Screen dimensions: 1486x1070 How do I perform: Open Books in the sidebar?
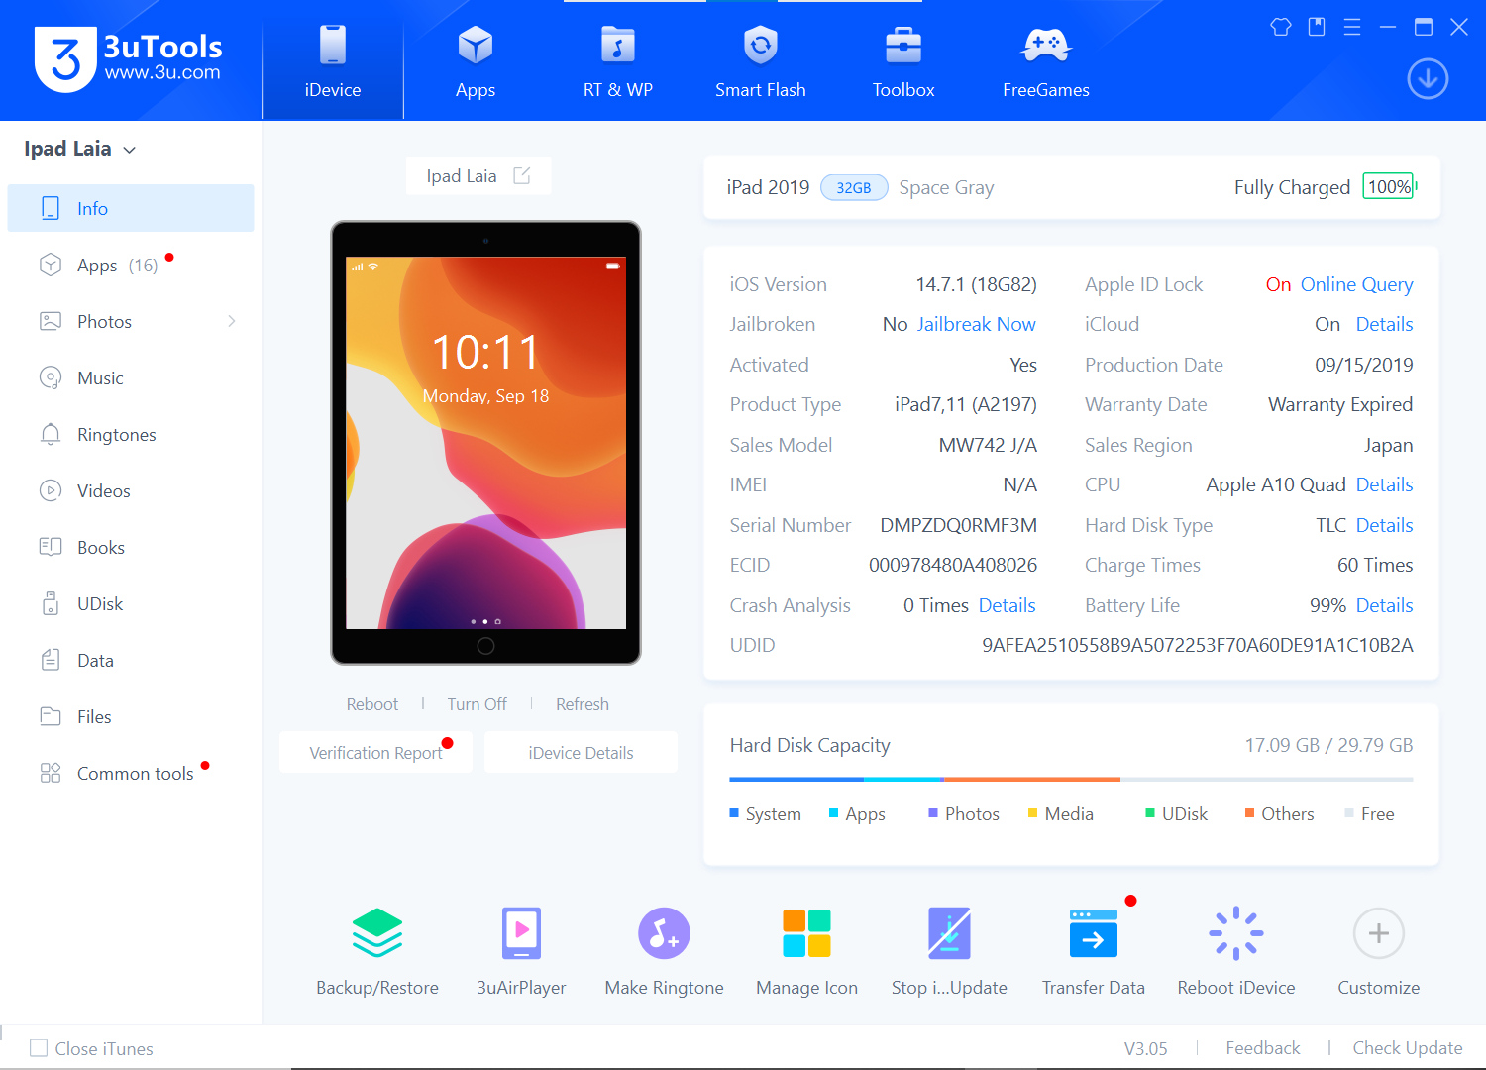pos(131,547)
